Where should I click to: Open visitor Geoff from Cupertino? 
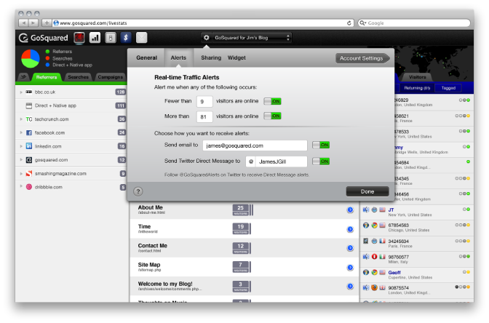(416, 275)
